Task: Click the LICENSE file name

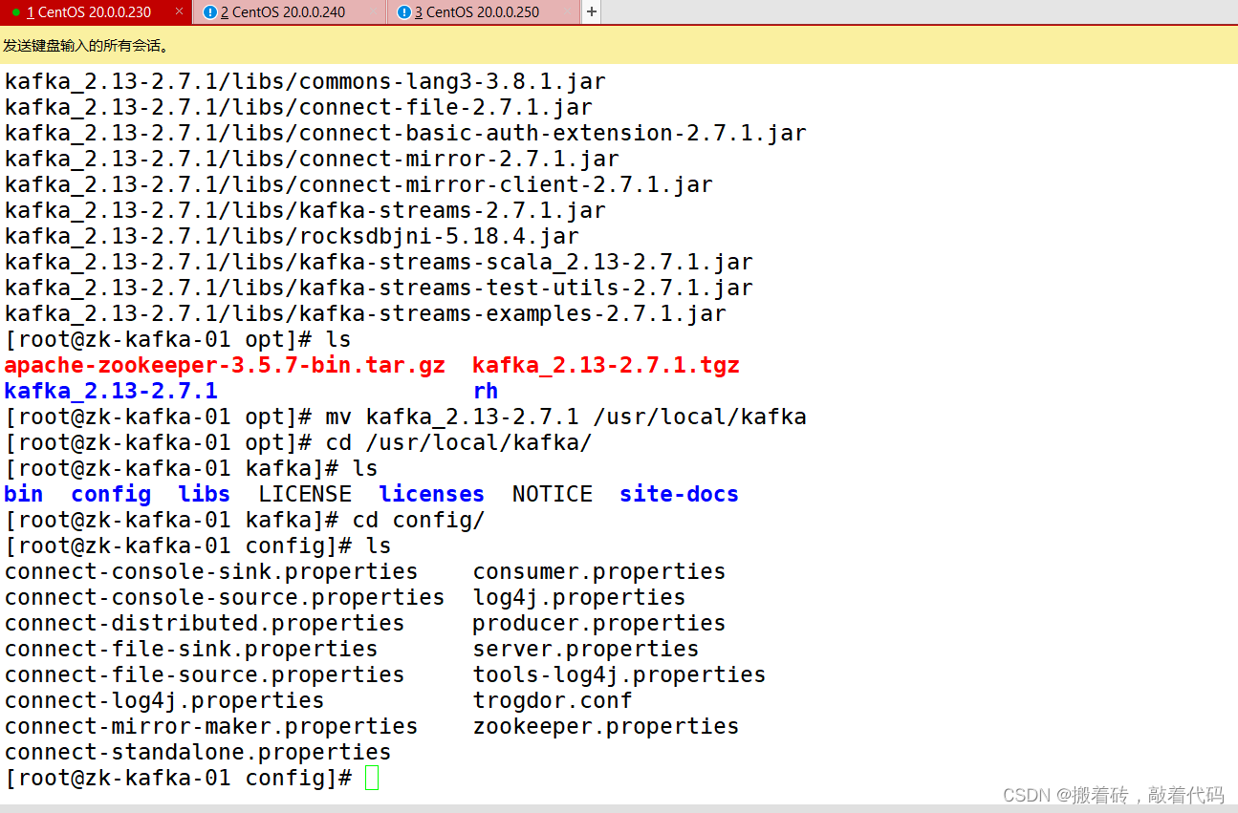Action: coord(305,495)
